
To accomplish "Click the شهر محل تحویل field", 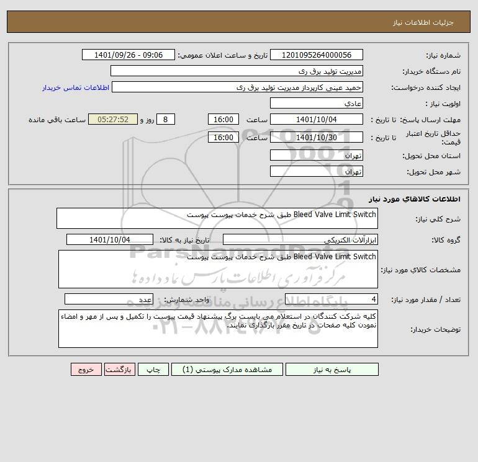I will (317, 171).
